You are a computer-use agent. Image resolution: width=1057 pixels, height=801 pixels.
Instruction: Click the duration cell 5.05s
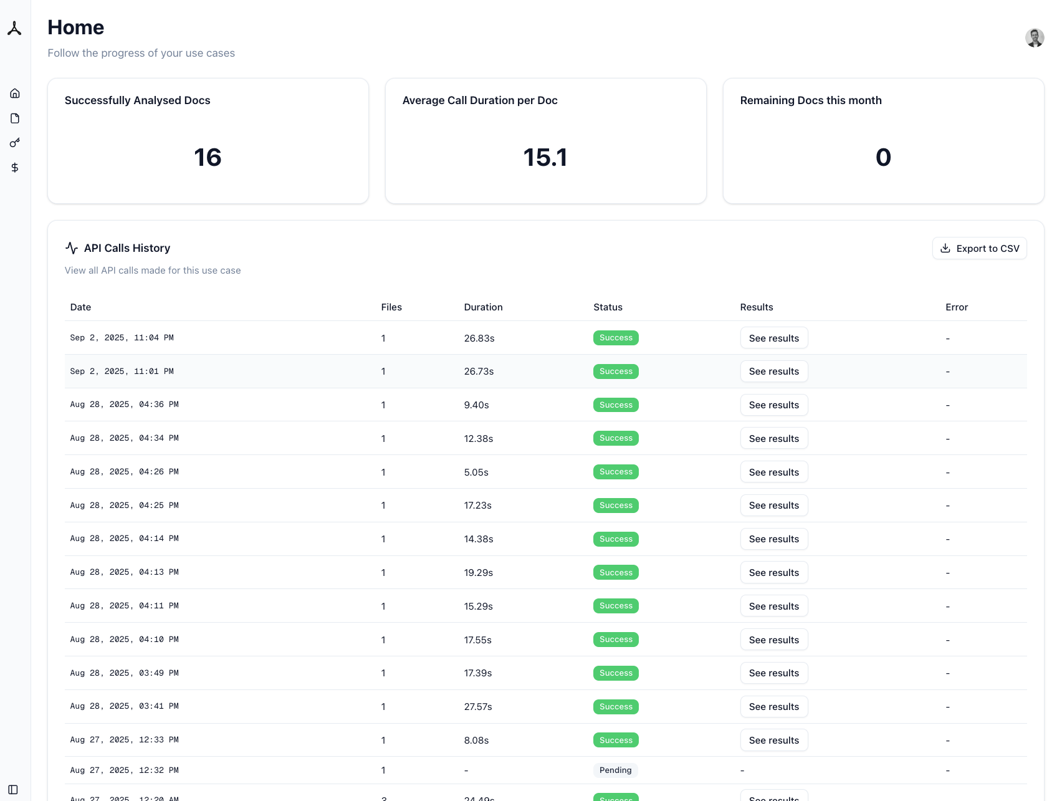tap(476, 472)
